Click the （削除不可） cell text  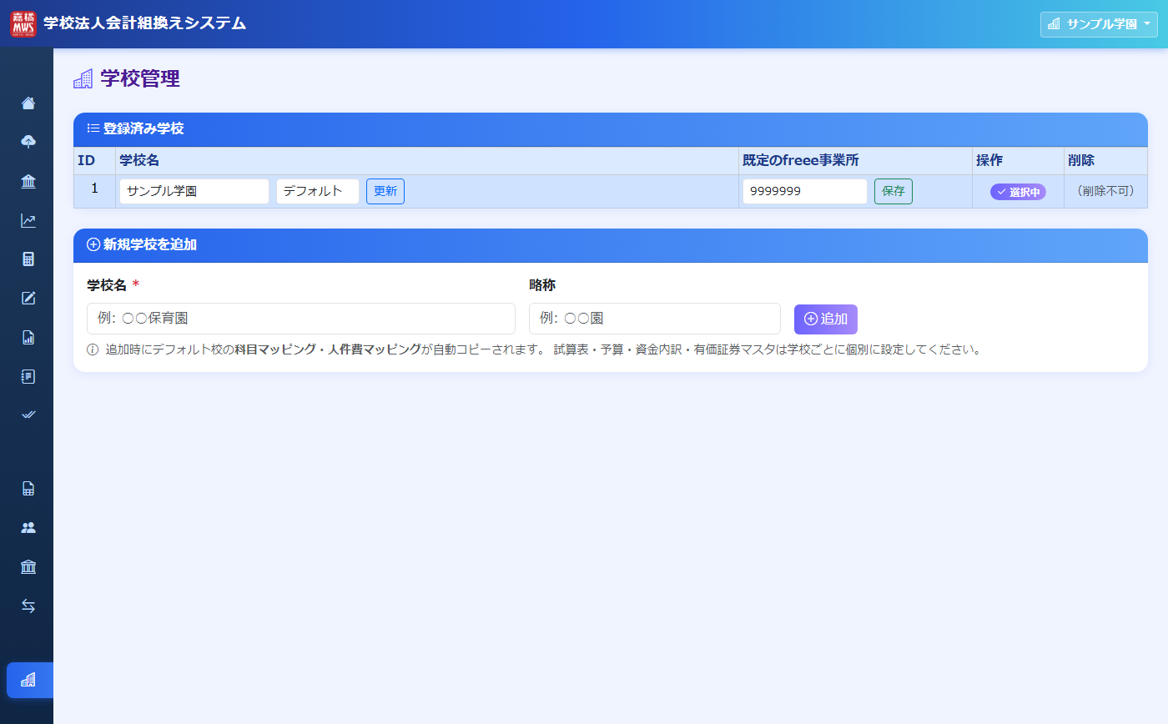coord(1105,191)
